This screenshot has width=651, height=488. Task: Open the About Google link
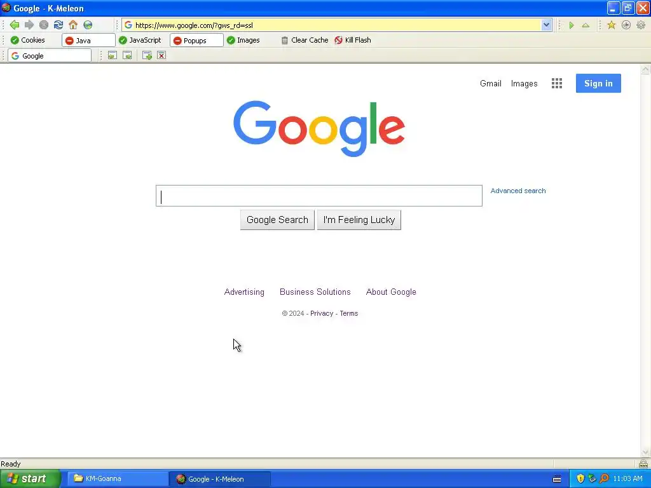coord(391,292)
